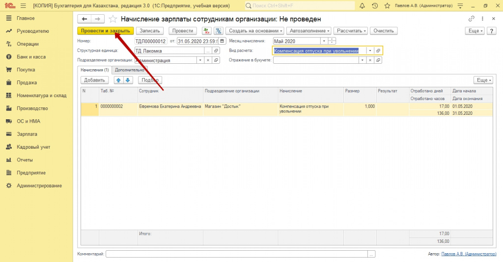Open the 1C main menu hamburger icon
The width and height of the screenshot is (503, 262).
pyautogui.click(x=23, y=6)
